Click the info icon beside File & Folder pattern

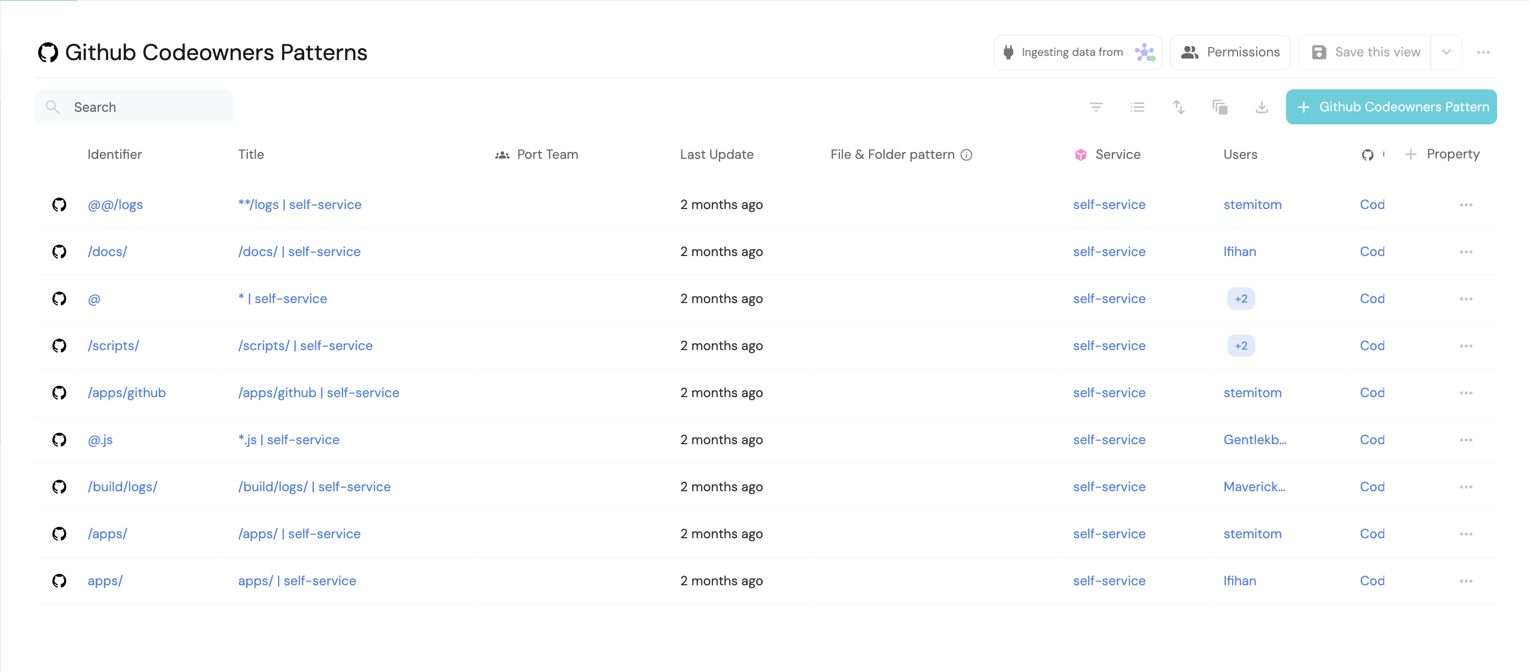coord(966,155)
